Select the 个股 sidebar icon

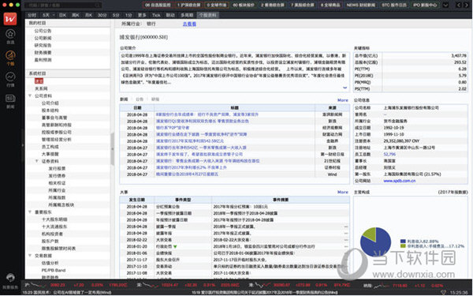click(x=10, y=55)
